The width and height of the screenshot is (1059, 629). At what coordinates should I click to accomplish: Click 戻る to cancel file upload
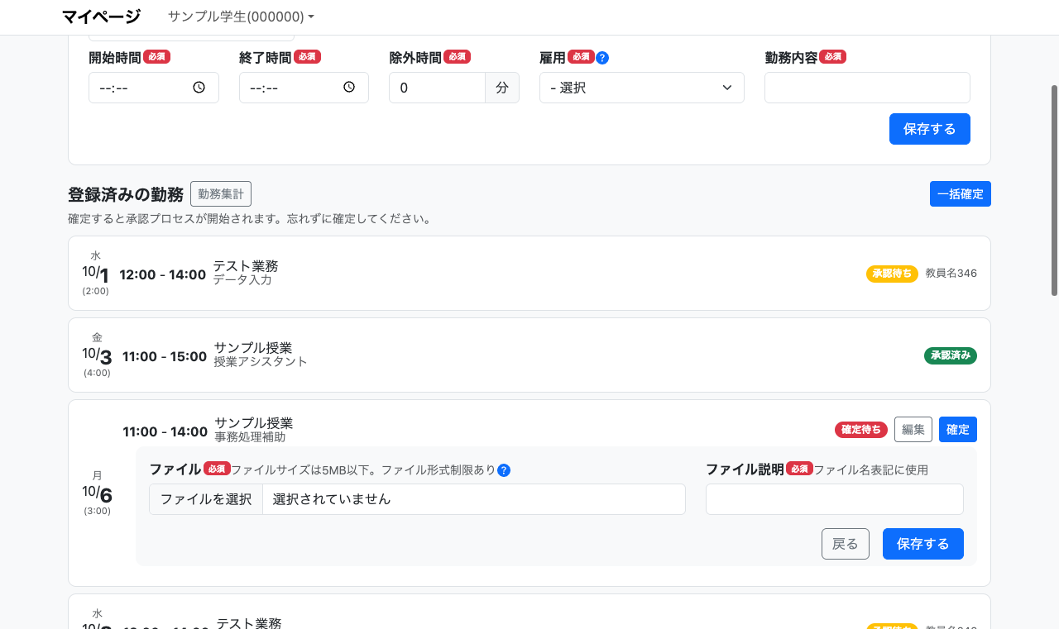845,544
